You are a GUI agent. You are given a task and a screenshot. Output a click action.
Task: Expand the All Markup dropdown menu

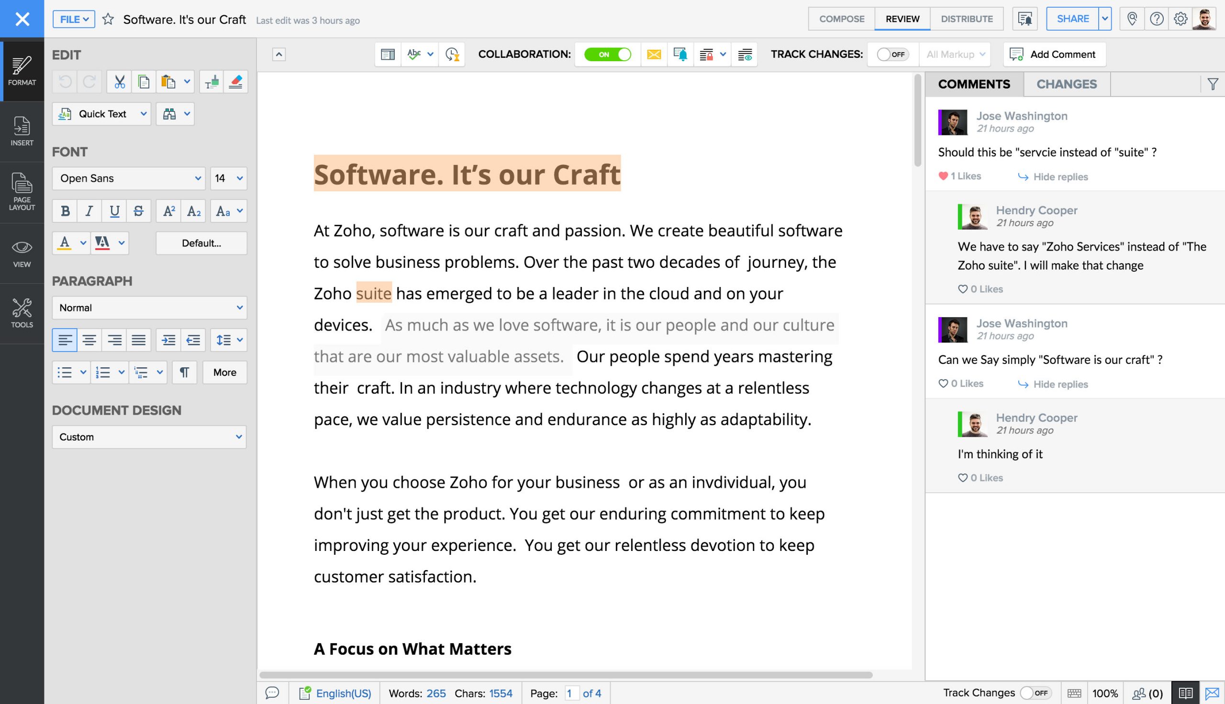[955, 54]
